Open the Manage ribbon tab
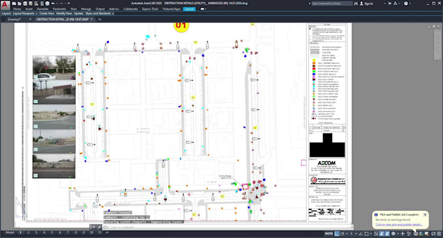Image resolution: width=443 pixels, height=238 pixels. click(86, 9)
